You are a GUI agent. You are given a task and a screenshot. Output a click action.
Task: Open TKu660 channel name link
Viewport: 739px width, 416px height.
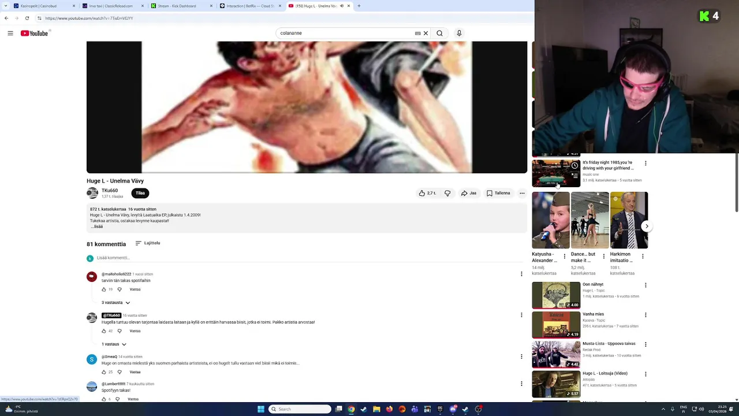[110, 190]
